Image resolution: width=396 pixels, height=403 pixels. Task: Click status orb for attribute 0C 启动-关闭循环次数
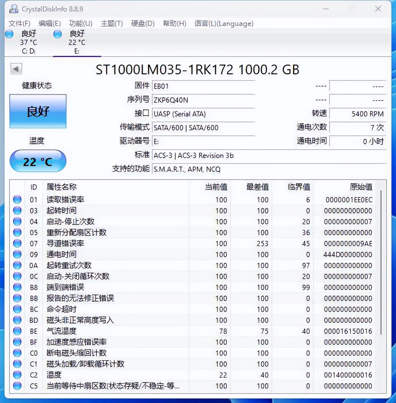tap(17, 276)
